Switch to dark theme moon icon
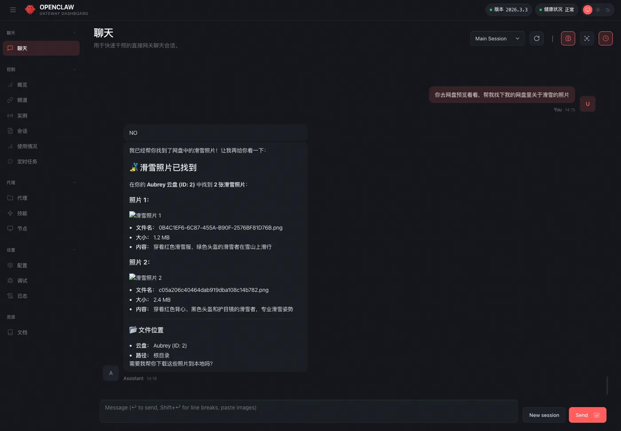Image resolution: width=621 pixels, height=431 pixels. [x=608, y=10]
